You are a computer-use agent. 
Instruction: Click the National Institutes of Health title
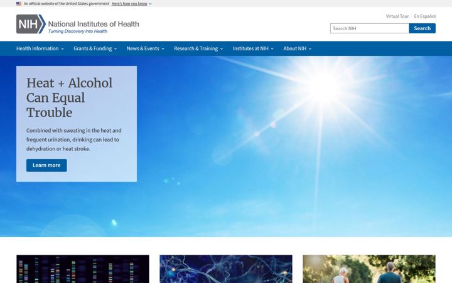(x=94, y=24)
